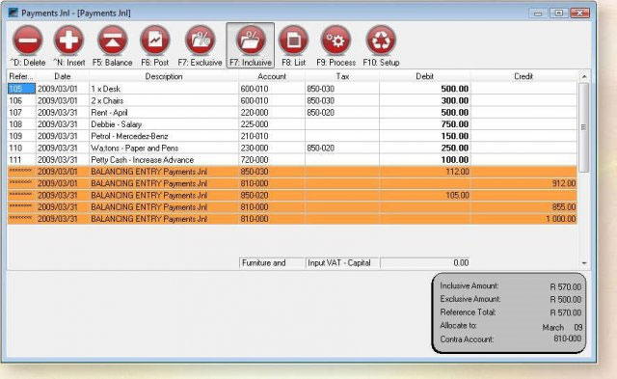The image size is (617, 379).
Task: Click scrollbar down arrow in journal grid
Action: [x=584, y=263]
